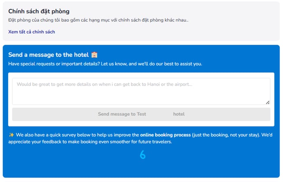The height and width of the screenshot is (182, 283).
Task: Click the sparkle emoji before survey text
Action: click(11, 134)
